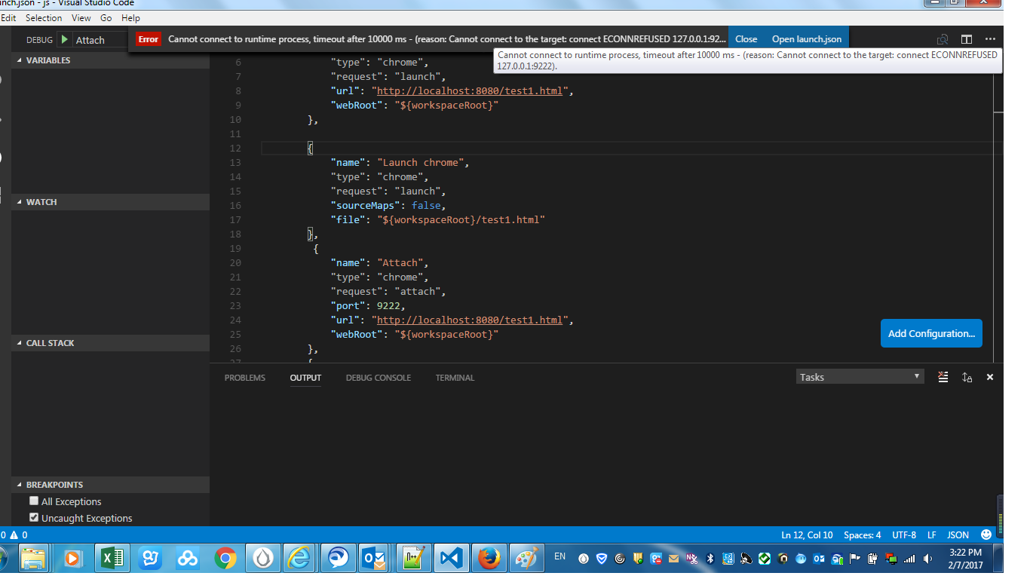This screenshot has height=579, width=1030.
Task: Enable the All Exceptions breakpoint checkbox
Action: click(x=33, y=501)
